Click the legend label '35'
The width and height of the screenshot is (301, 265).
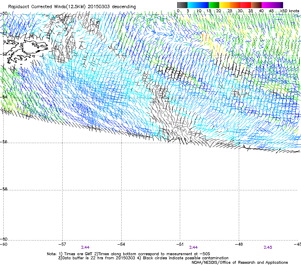(x=251, y=11)
